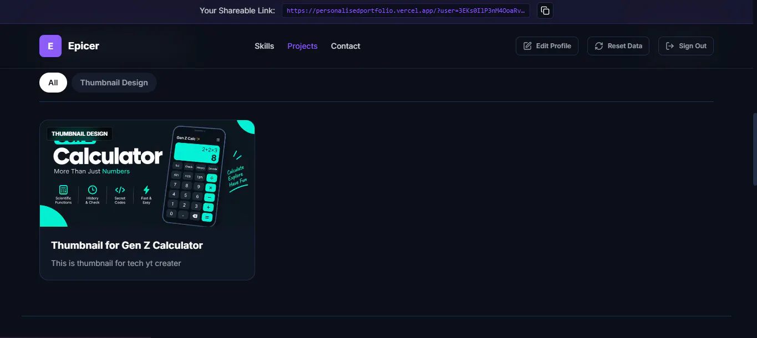Viewport: 757px width, 338px height.
Task: Click the Secret Codes code-bracket icon
Action: (x=120, y=190)
